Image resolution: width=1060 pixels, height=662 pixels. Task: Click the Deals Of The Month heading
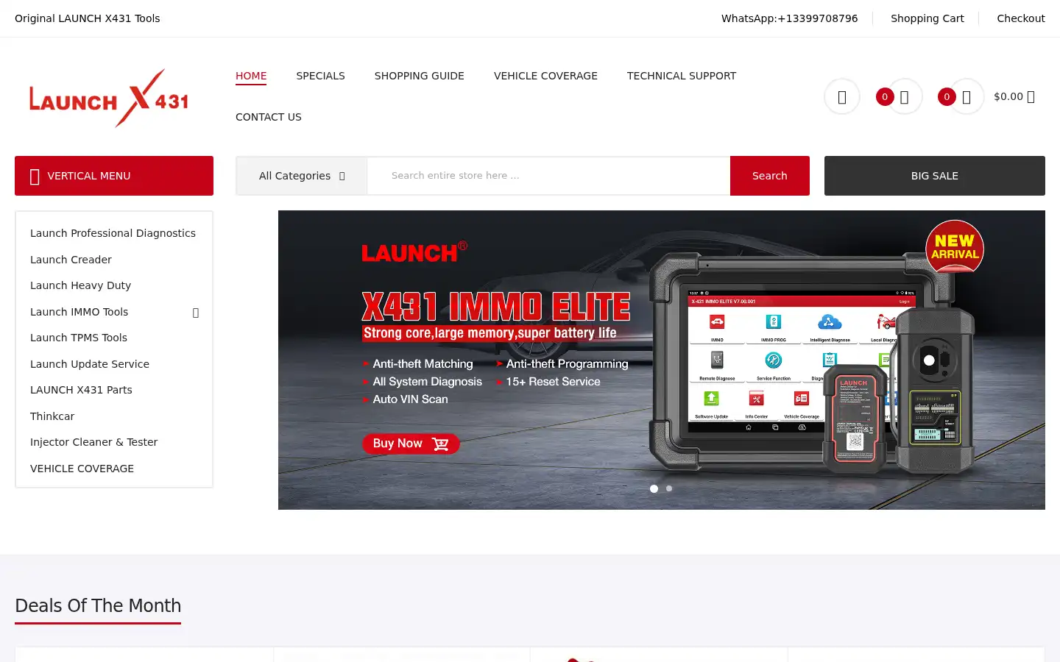[98, 605]
